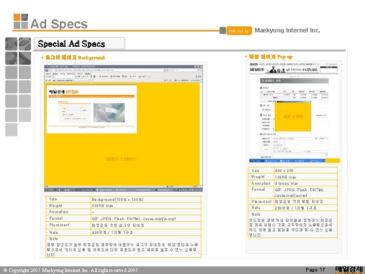Click the taskbar in the Background browser screenshot
The width and height of the screenshot is (365, 274).
click(x=123, y=190)
